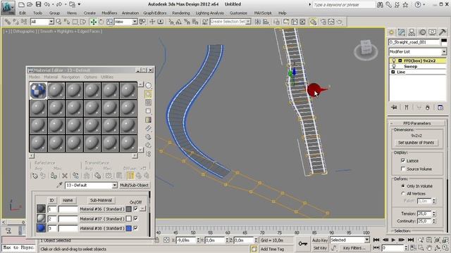Open the Modifiers menu
The image size is (451, 253).
tap(109, 13)
